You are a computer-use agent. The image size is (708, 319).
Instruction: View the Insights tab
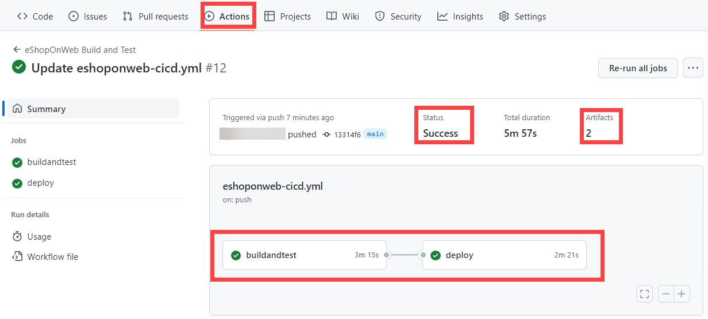click(460, 16)
